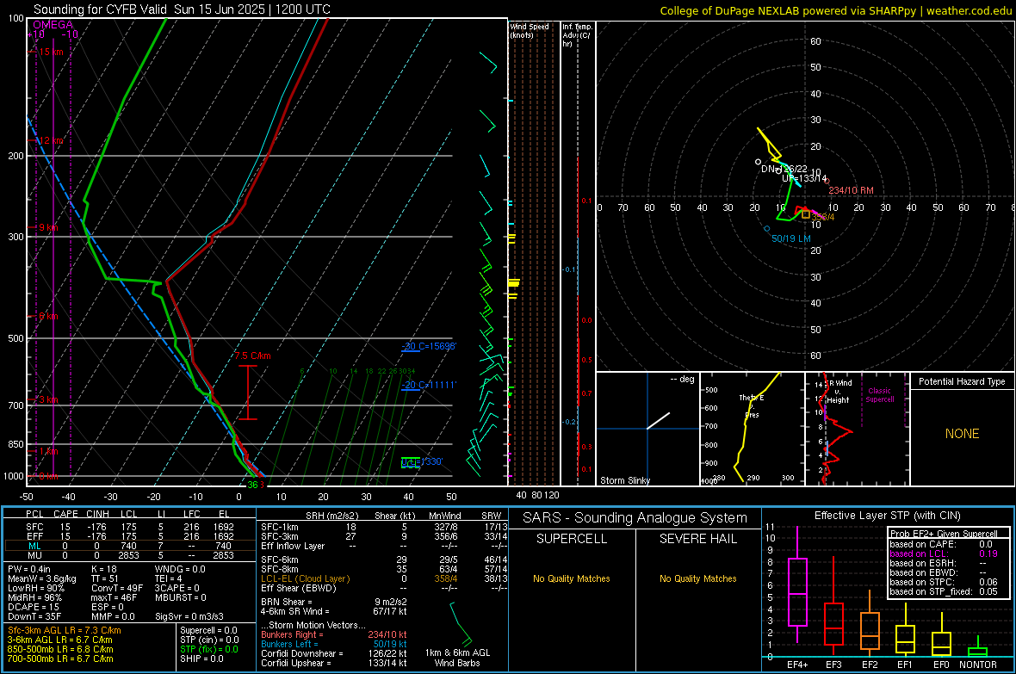Click the -20 C=11111' level label
The height and width of the screenshot is (674, 1016).
(429, 385)
